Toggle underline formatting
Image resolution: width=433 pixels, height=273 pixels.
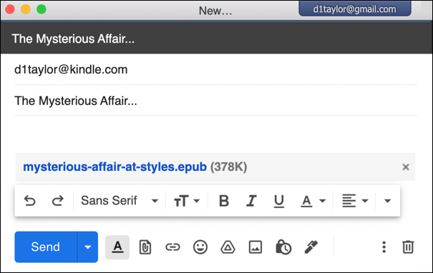point(279,202)
